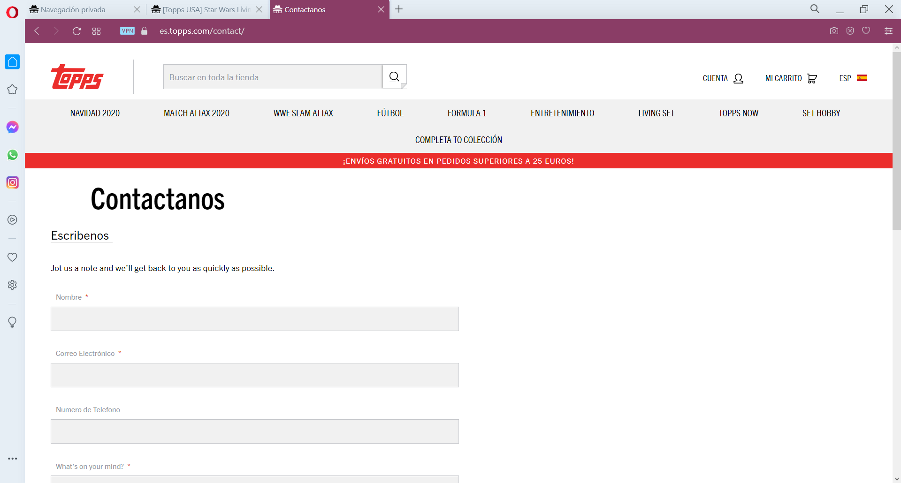The height and width of the screenshot is (483, 901).
Task: Click the Topps logo
Action: pyautogui.click(x=77, y=77)
